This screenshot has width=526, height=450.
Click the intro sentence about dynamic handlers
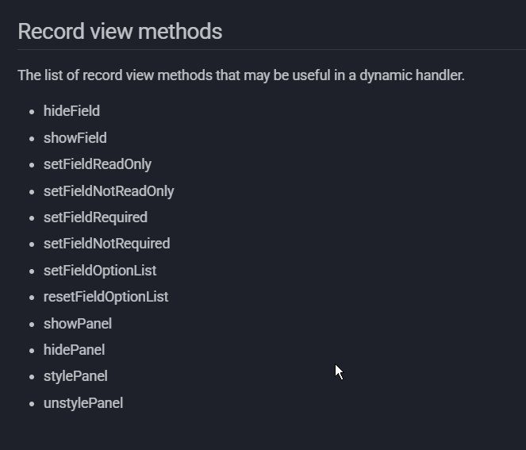[x=240, y=75]
